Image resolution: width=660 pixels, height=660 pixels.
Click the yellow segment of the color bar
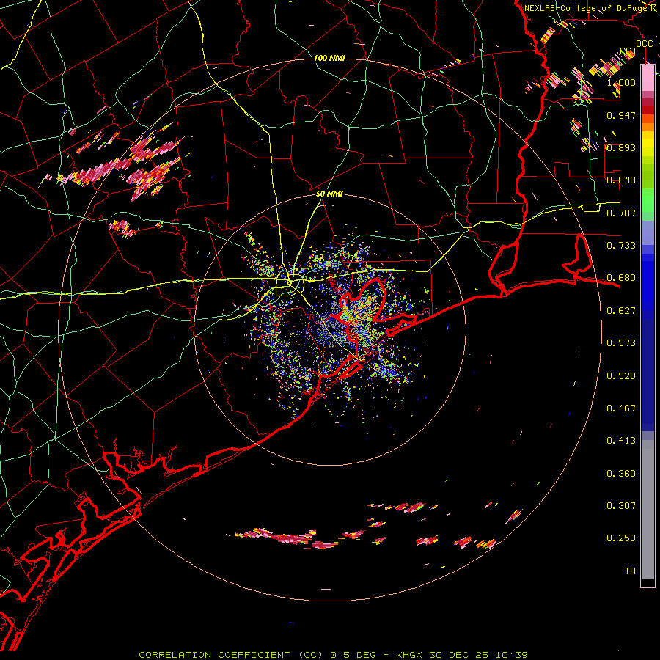tap(648, 144)
